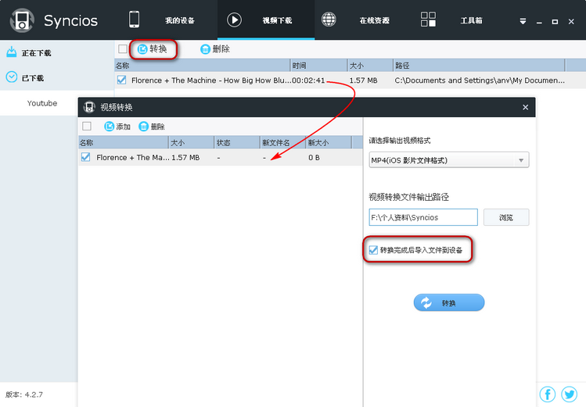Click the 添加 button in the dialog
Viewport: 586px width, 407px height.
click(117, 127)
